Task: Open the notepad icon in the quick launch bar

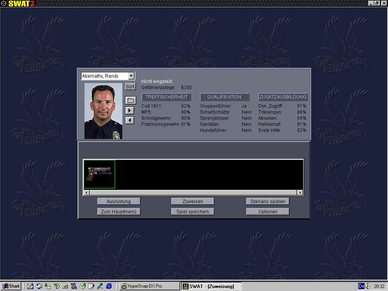Action: pyautogui.click(x=91, y=286)
